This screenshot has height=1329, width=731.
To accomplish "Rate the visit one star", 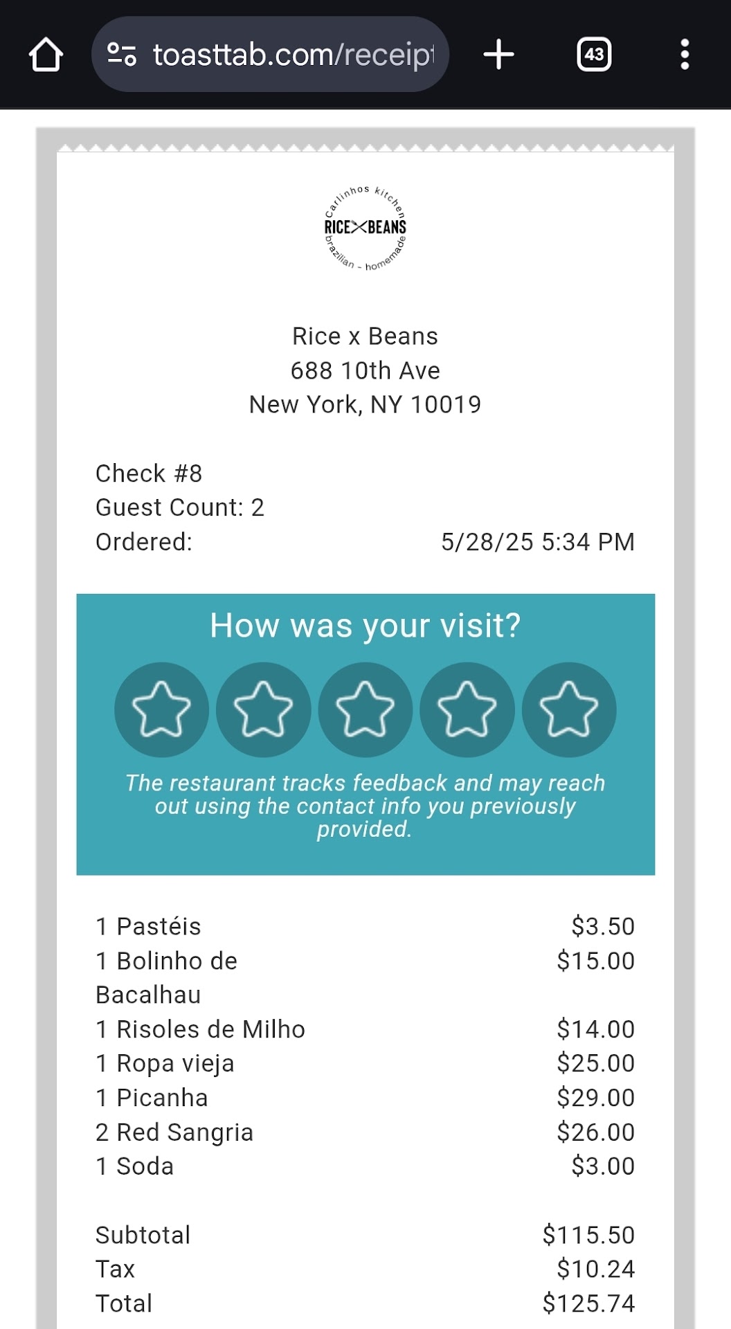I will click(161, 709).
